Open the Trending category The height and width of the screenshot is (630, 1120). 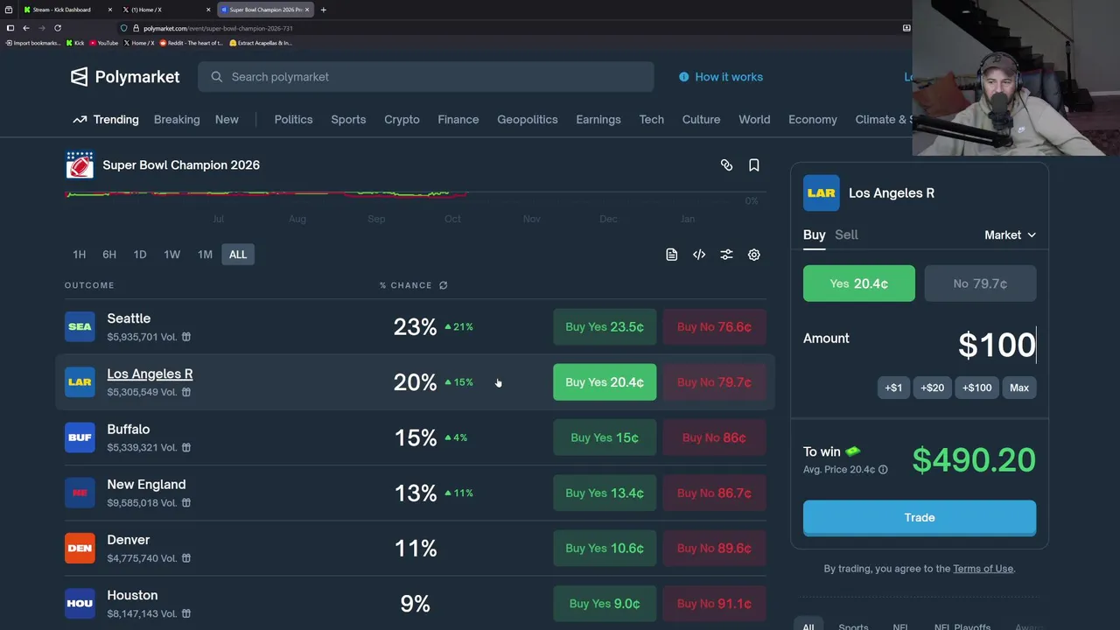pyautogui.click(x=106, y=120)
